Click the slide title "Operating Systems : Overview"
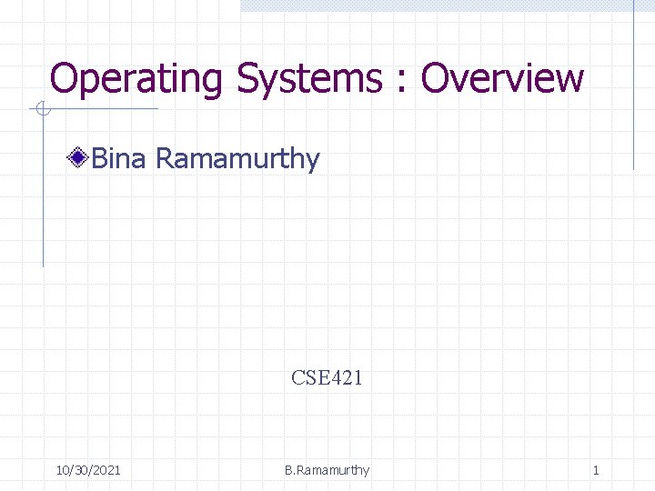The height and width of the screenshot is (491, 655). point(317,79)
